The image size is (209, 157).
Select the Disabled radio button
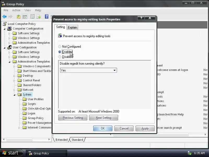point(60,57)
